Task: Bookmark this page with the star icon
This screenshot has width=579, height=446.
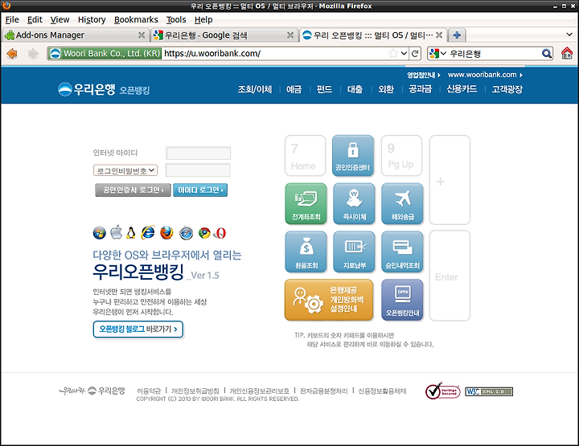Action: coord(393,54)
